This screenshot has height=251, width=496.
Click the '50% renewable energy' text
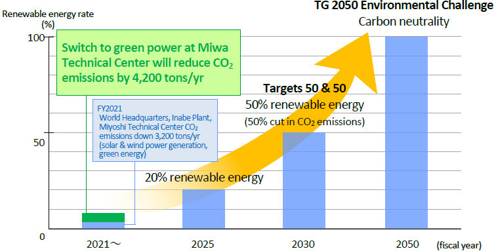coord(304,105)
